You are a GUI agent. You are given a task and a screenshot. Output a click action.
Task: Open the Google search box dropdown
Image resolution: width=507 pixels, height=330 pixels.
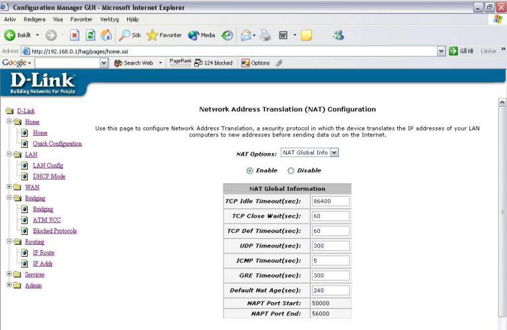click(104, 63)
